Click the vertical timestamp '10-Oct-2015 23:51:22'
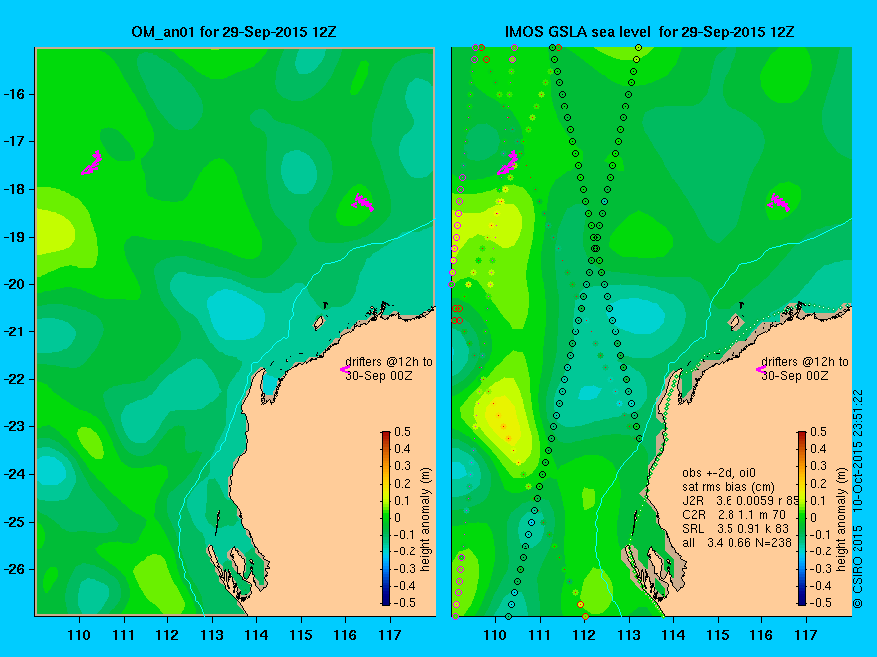 [x=858, y=450]
